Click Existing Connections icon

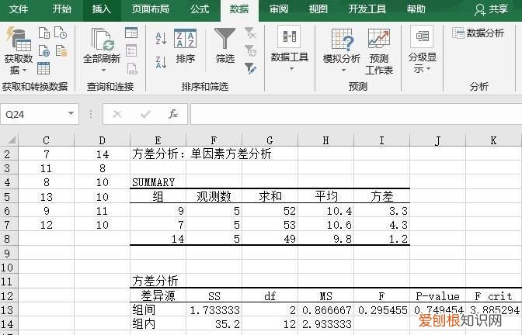click(x=61, y=51)
